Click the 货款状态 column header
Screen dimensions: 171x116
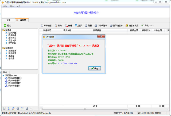pos(146,30)
